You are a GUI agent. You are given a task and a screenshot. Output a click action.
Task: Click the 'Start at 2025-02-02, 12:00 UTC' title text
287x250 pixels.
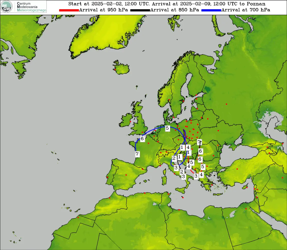pos(109,4)
